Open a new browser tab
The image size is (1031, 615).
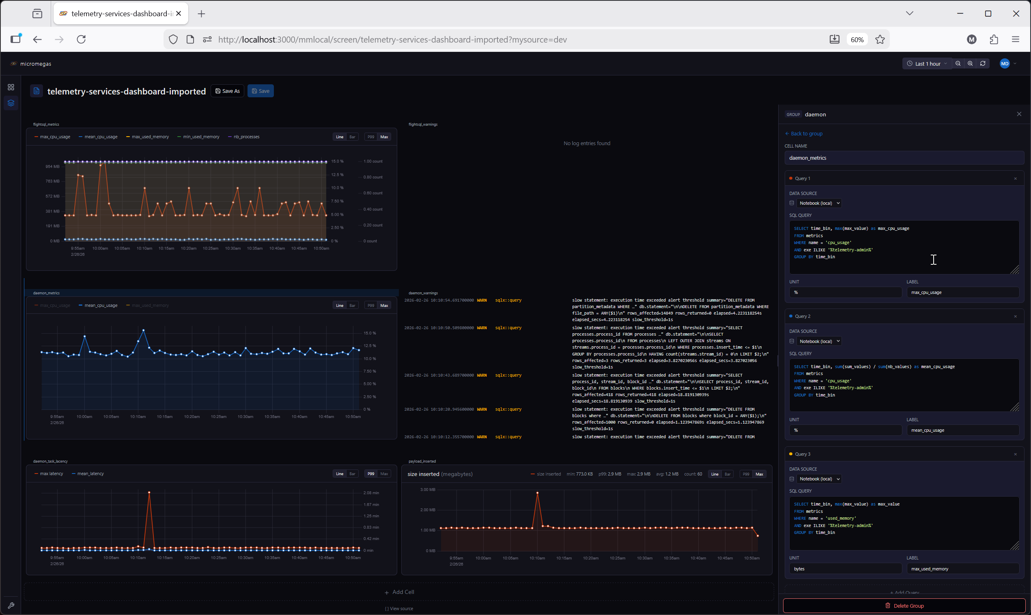[201, 13]
